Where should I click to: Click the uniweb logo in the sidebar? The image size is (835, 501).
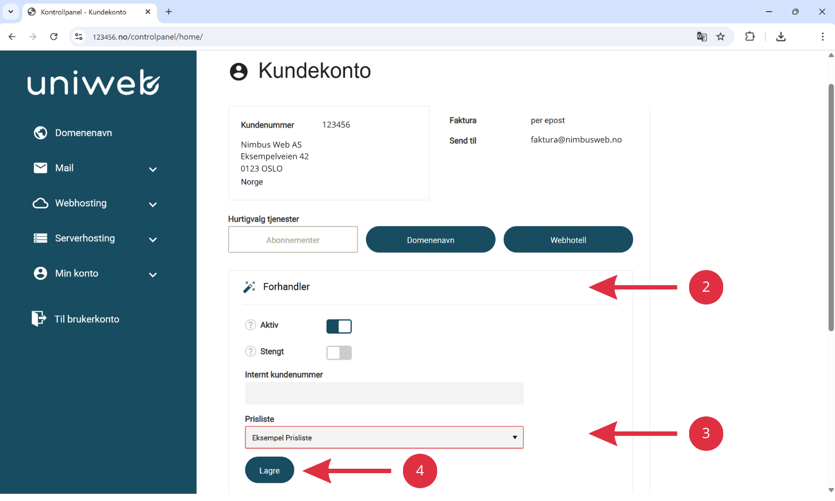[94, 82]
